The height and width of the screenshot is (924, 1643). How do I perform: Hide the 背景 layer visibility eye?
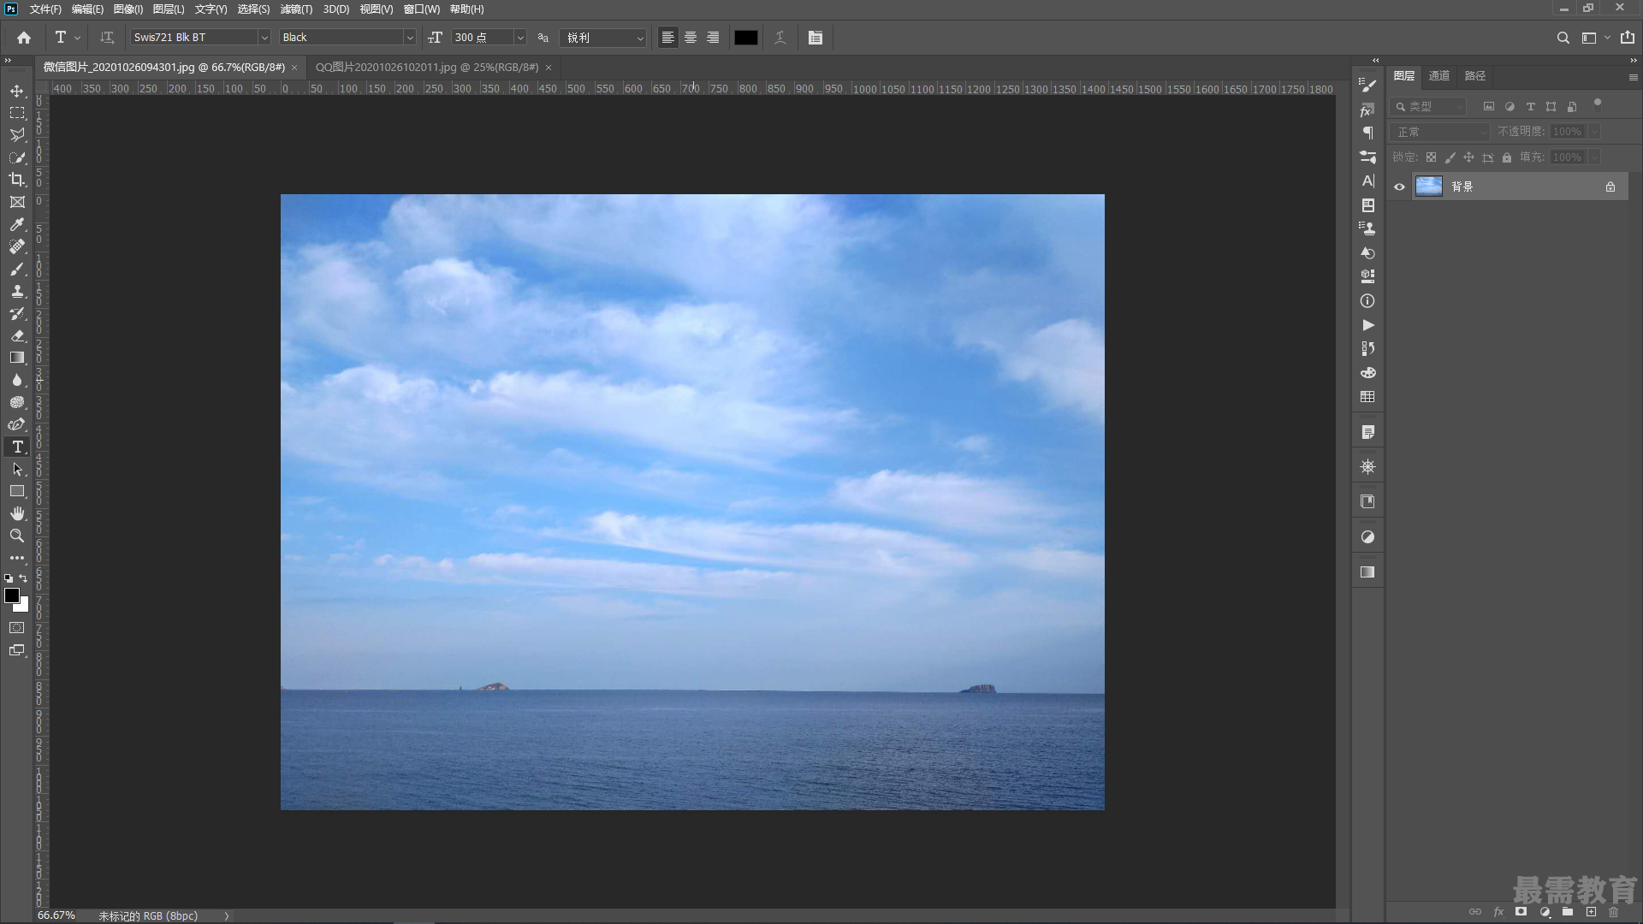coord(1399,187)
